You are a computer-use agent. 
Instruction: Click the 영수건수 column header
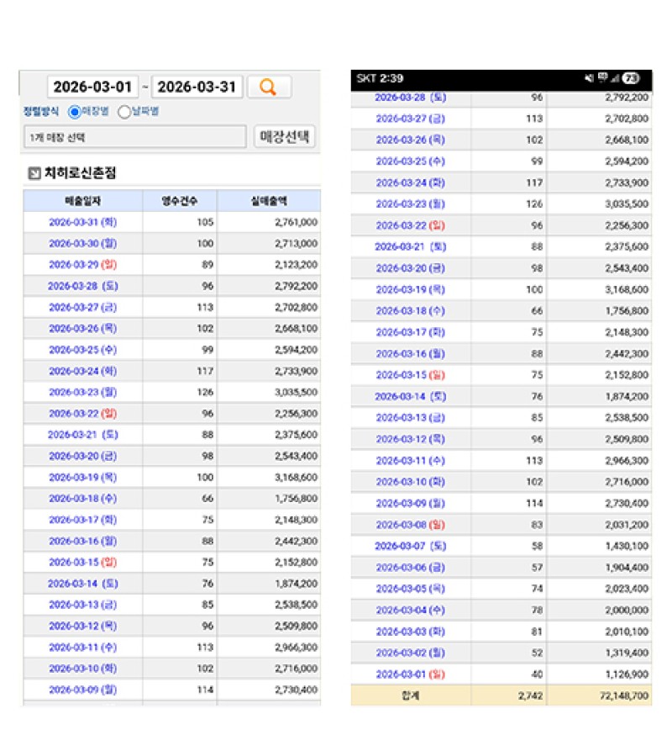(180, 201)
